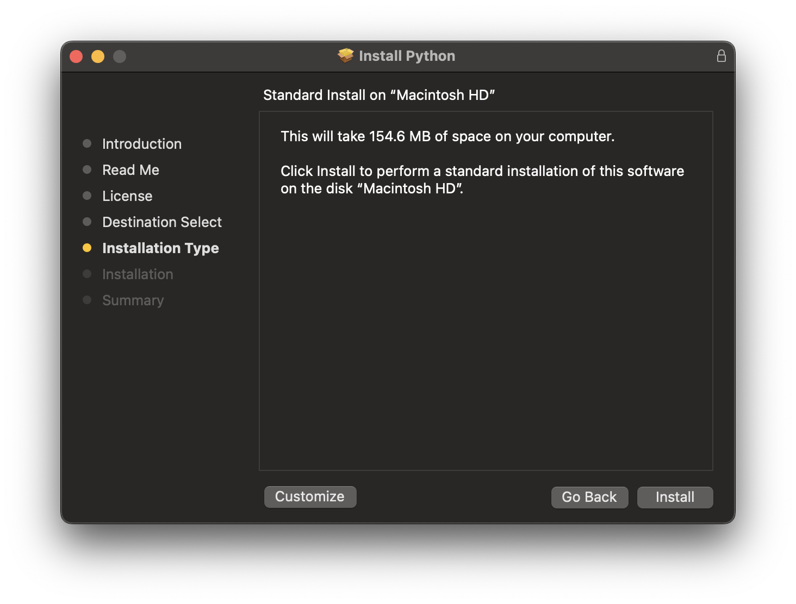Select the Installation Type step
This screenshot has width=796, height=604.
(160, 248)
